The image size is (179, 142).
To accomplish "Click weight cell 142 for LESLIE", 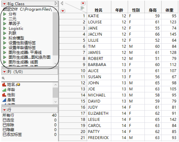I will click(170, 120).
